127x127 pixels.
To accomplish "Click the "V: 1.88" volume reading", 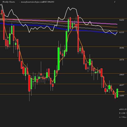I will (122, 113).
